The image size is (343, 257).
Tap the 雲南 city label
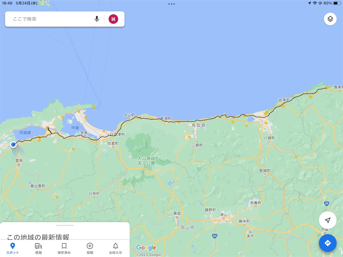click(x=19, y=161)
